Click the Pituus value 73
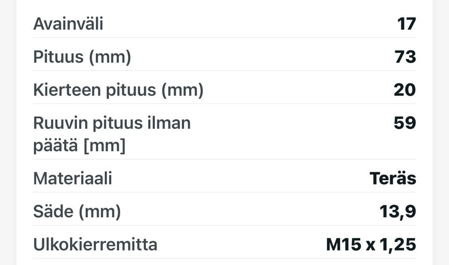The height and width of the screenshot is (265, 449). (x=405, y=57)
